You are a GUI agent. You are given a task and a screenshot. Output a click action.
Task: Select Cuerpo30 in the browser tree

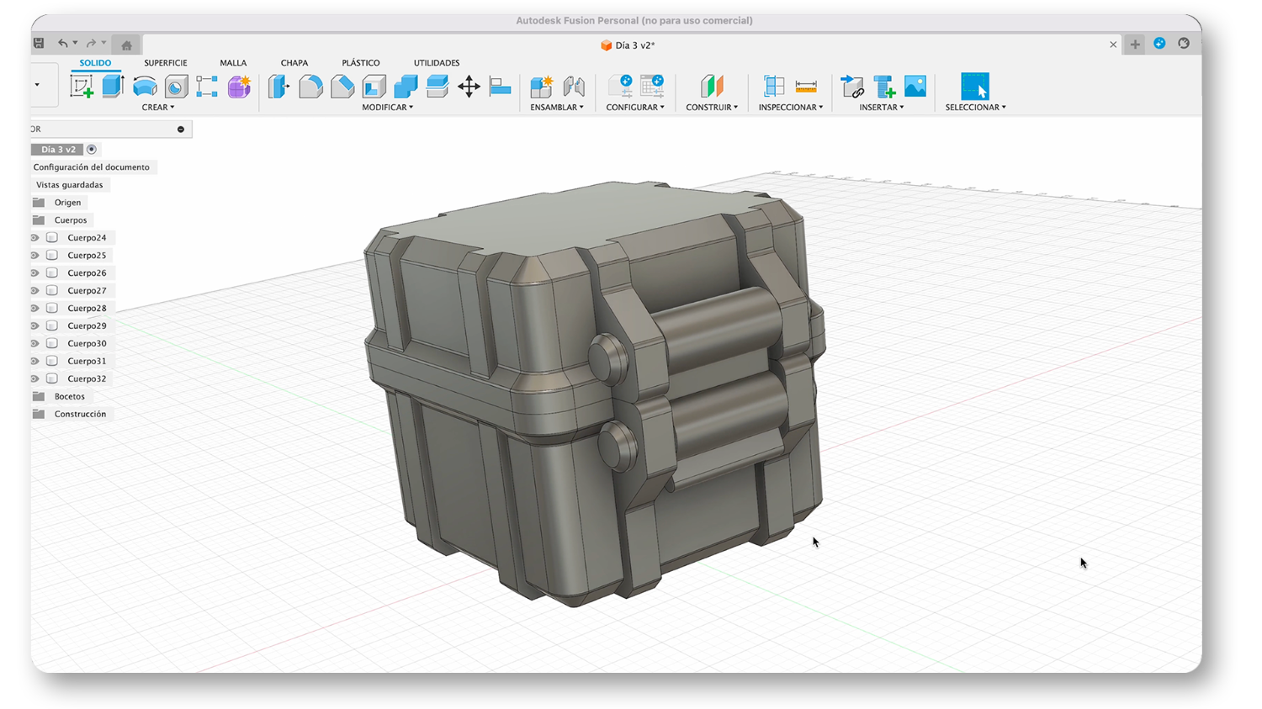click(x=87, y=344)
